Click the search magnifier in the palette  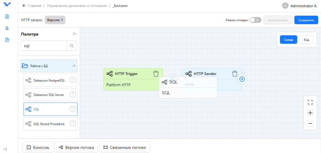[72, 46]
